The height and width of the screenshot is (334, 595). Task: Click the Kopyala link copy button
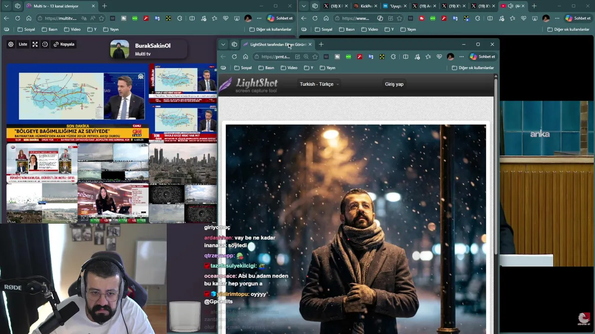64,45
